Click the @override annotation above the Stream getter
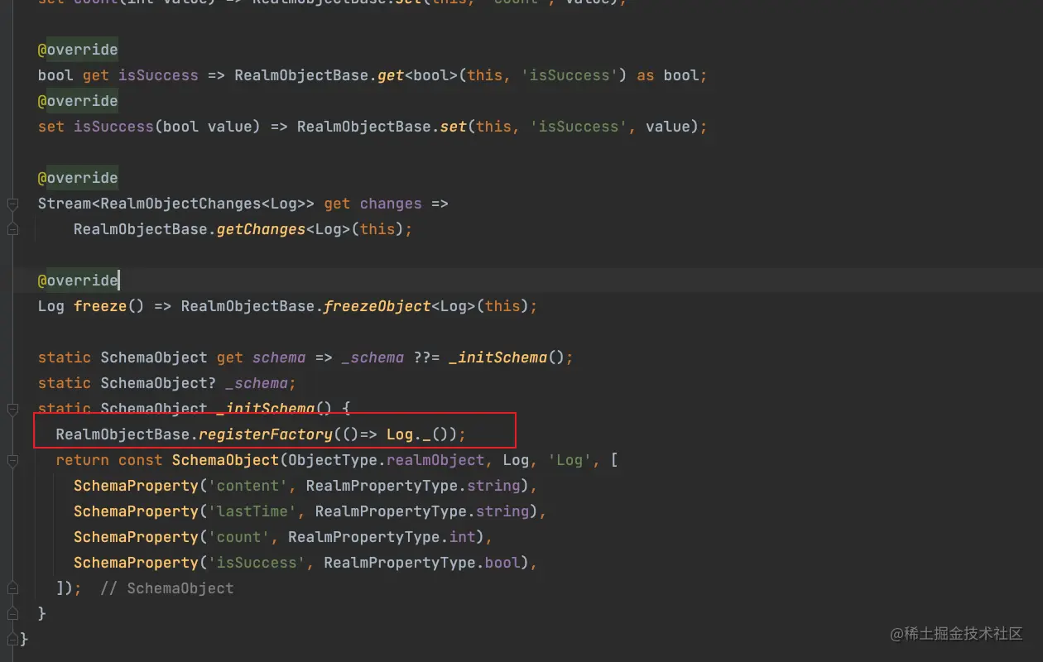The height and width of the screenshot is (662, 1043). point(78,178)
